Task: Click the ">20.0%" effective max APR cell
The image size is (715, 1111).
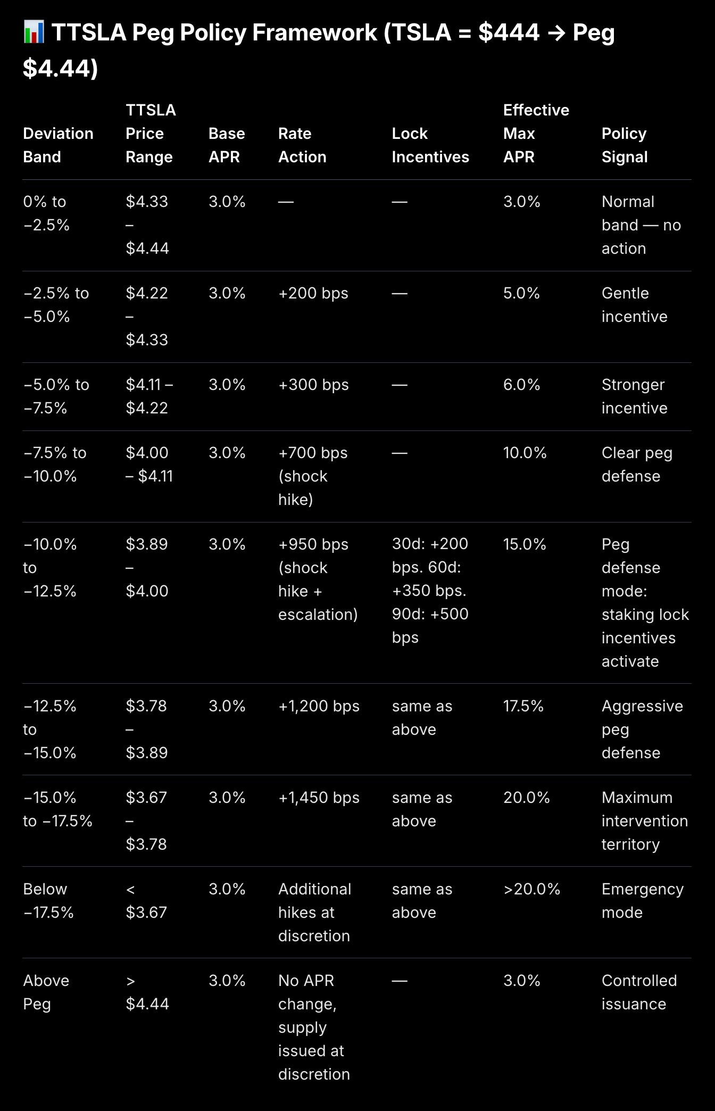Action: pyautogui.click(x=531, y=889)
